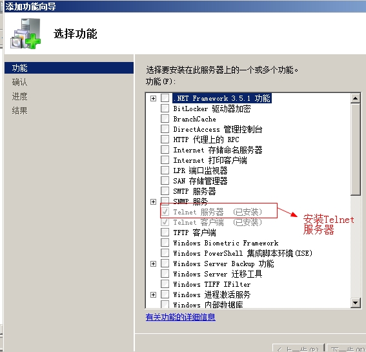Enable LPR 端口监视器 checkbox
This screenshot has height=352, width=366.
coord(165,171)
